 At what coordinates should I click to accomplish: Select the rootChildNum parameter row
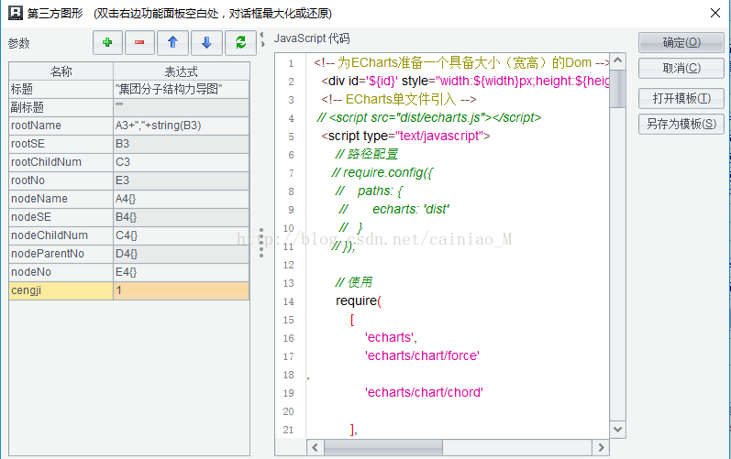61,162
